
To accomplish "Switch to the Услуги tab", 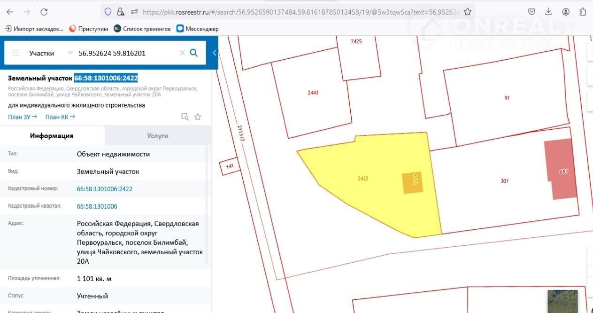I will (x=157, y=136).
